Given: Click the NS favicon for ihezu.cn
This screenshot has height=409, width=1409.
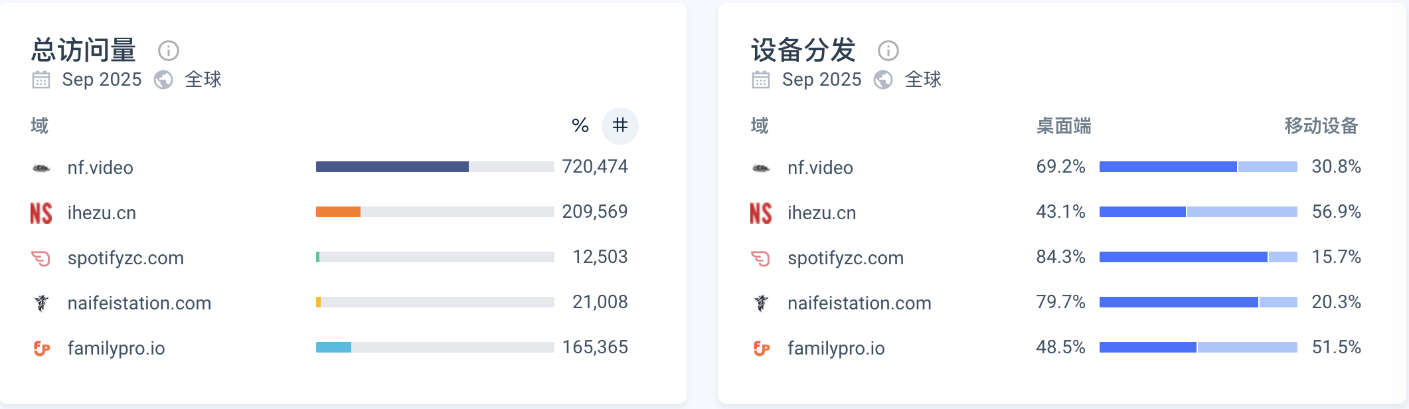Looking at the screenshot, I should pyautogui.click(x=41, y=212).
